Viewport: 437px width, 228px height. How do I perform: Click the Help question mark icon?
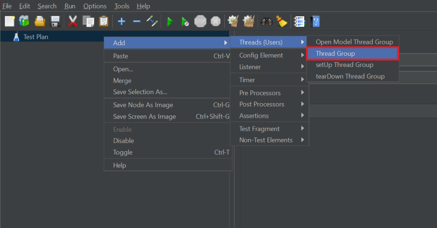click(315, 21)
